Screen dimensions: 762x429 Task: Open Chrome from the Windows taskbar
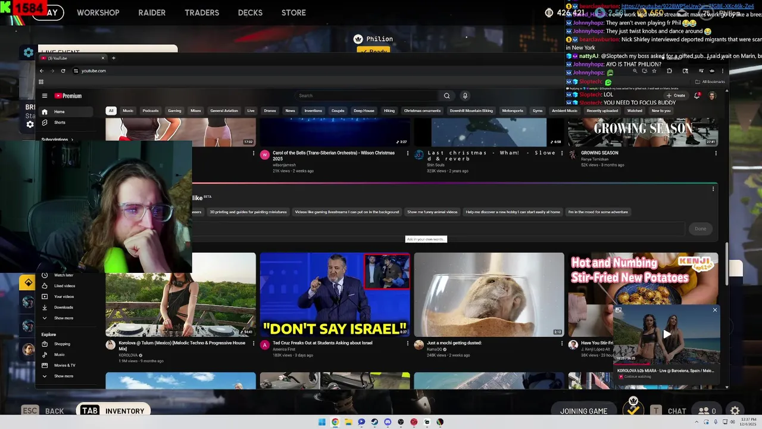pyautogui.click(x=335, y=422)
